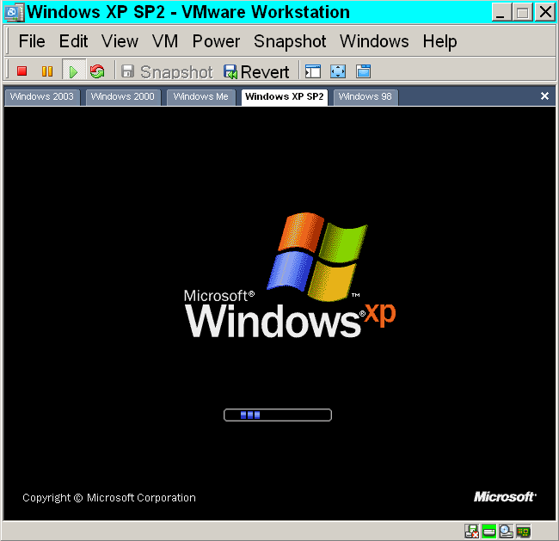The height and width of the screenshot is (541, 559).
Task: Click the Quick Switch window icon
Action: coord(363,71)
